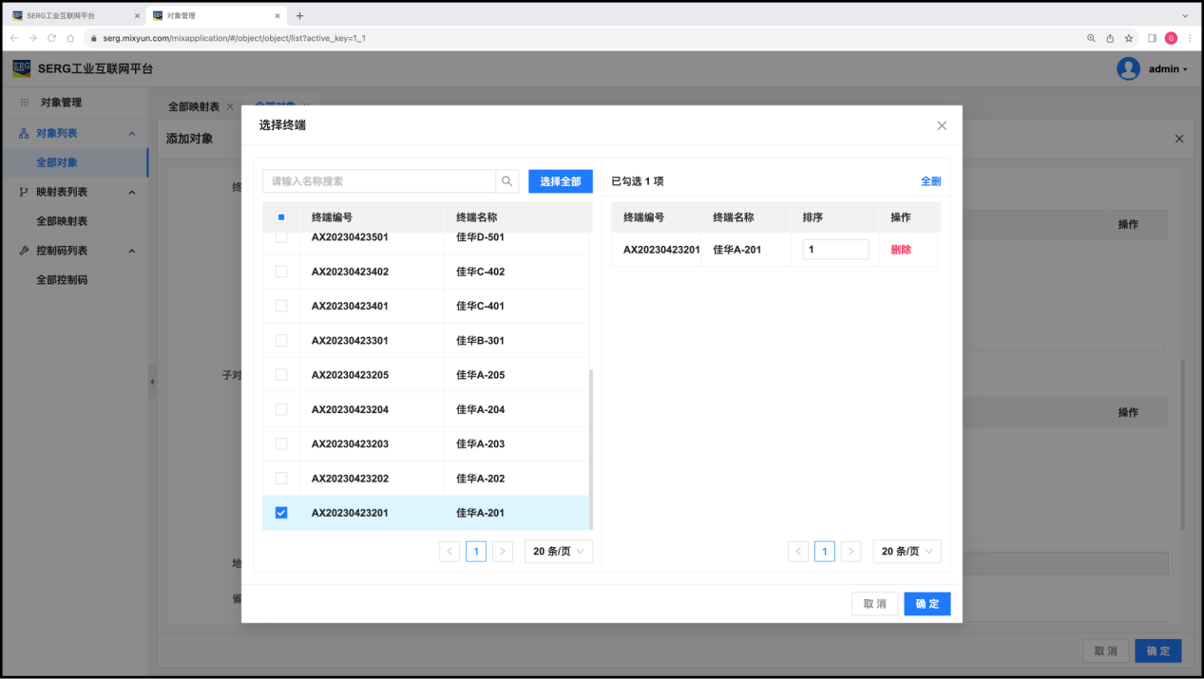
Task: Open 全部控制码 in the sidebar
Action: 62,280
